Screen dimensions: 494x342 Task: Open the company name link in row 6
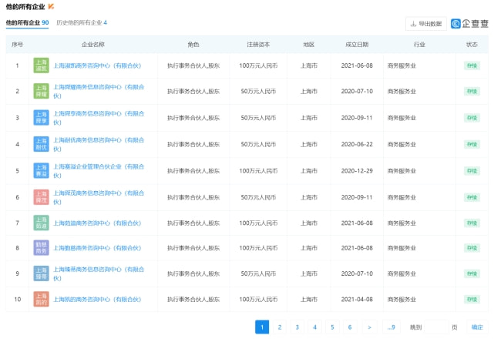(x=99, y=197)
